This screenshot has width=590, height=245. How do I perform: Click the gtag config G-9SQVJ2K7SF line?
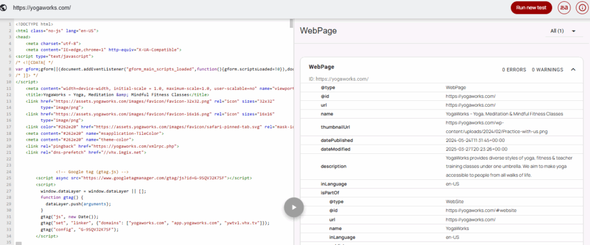coord(80,229)
